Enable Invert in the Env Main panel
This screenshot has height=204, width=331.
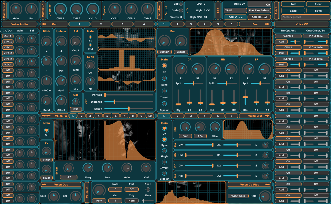coord(164,91)
